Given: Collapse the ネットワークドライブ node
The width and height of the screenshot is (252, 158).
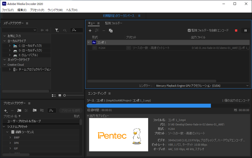Looking at the screenshot, I should [5, 59].
